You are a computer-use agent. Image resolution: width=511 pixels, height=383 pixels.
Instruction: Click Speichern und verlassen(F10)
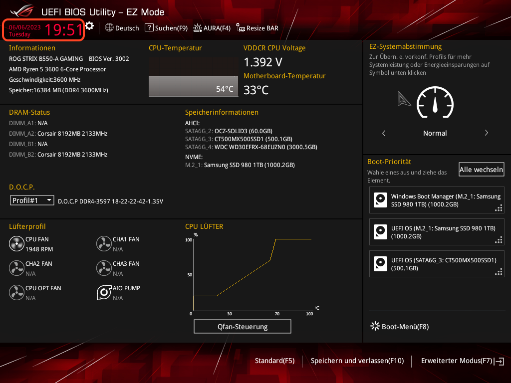[x=357, y=361]
